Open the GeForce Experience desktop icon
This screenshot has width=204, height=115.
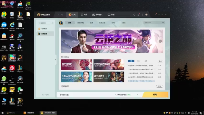click(28, 5)
